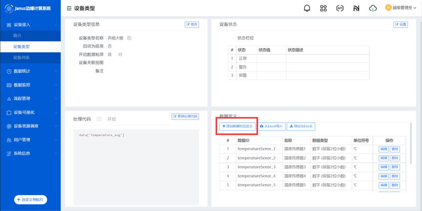The width and height of the screenshot is (422, 211).
Task: Open the 超级管理员 user dropdown
Action: point(400,8)
